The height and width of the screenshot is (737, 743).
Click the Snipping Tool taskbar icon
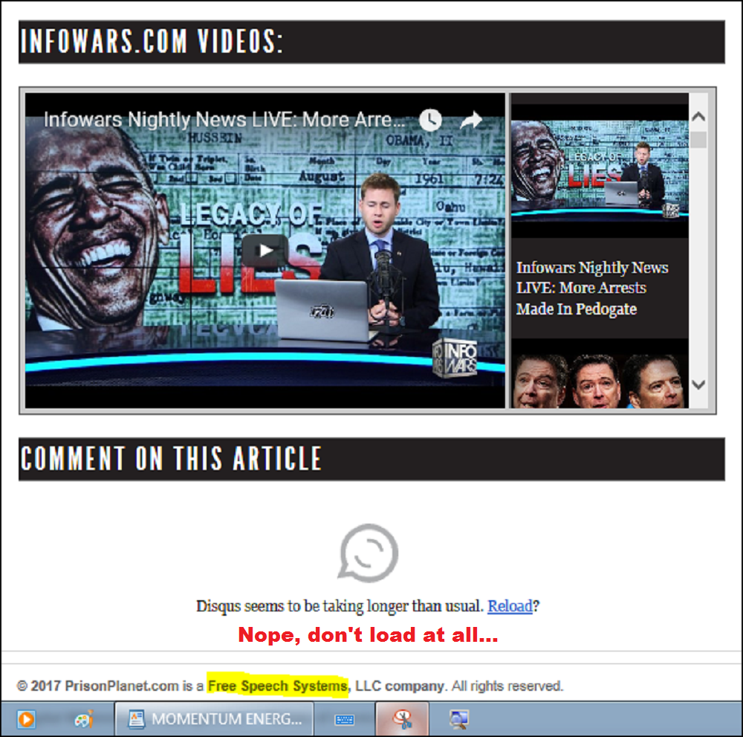pos(402,719)
